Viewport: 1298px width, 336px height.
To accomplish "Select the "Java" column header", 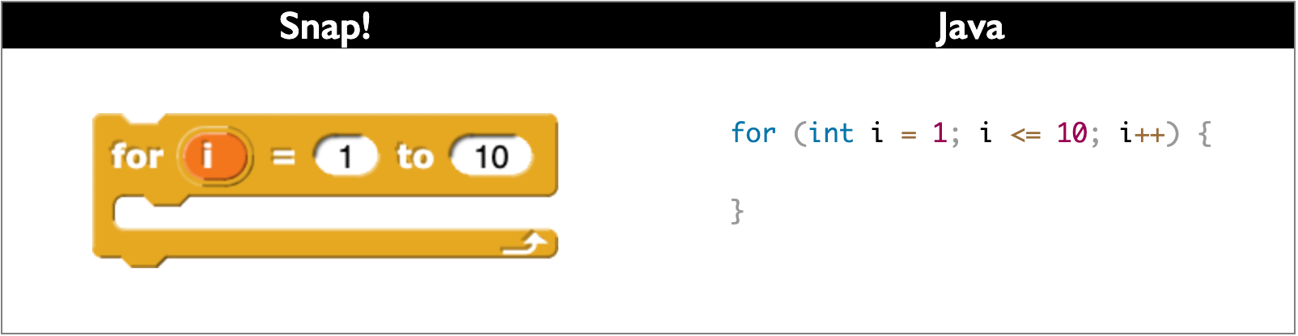I will click(x=969, y=27).
